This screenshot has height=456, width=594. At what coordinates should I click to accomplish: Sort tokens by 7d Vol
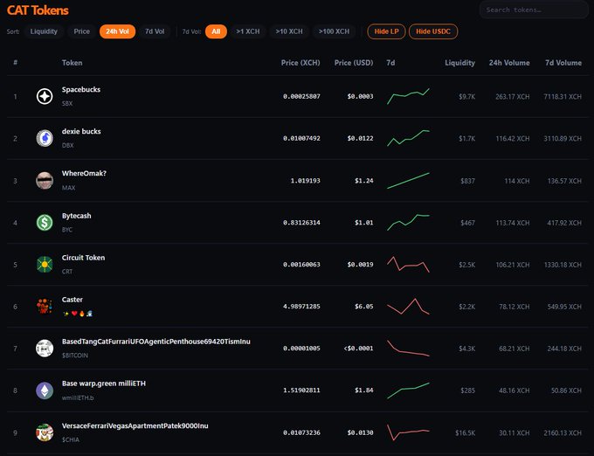155,31
